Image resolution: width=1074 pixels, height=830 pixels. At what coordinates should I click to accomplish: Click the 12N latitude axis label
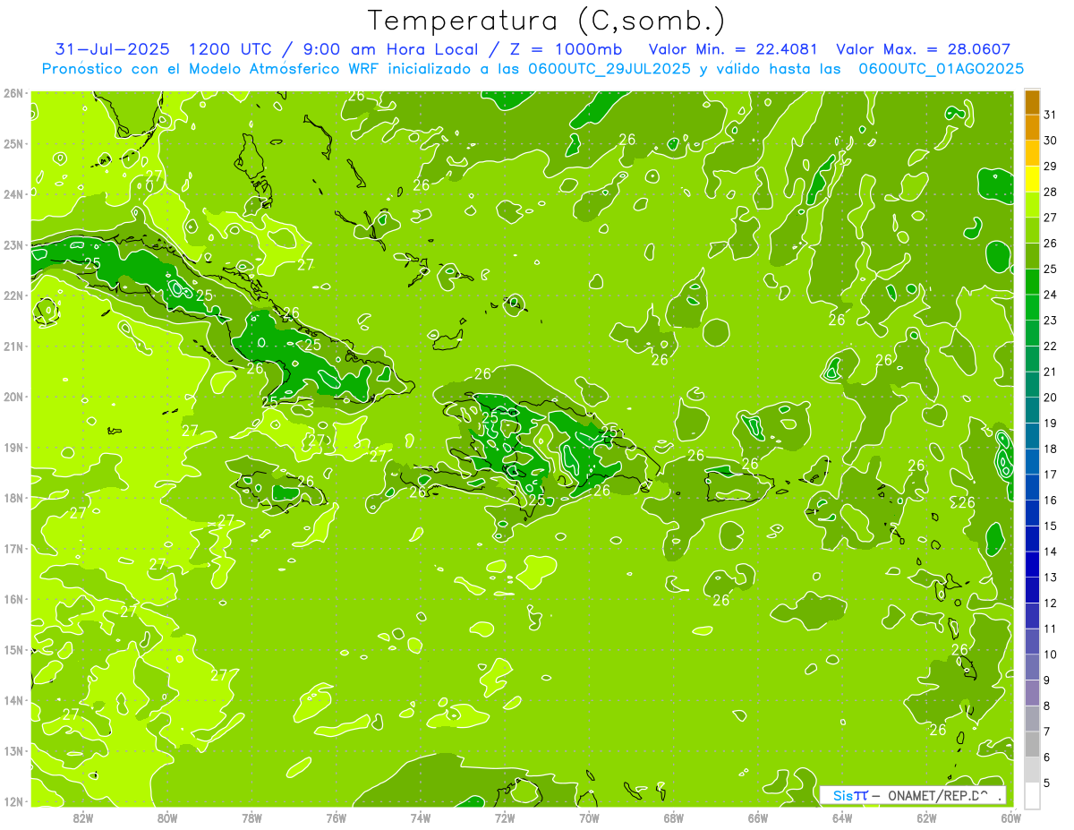click(x=13, y=801)
